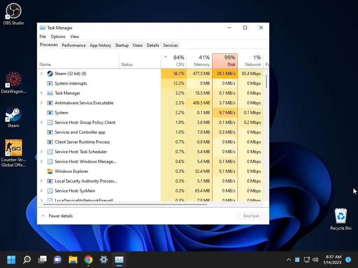
Task: Click the Steam process icon
Action: [50, 74]
